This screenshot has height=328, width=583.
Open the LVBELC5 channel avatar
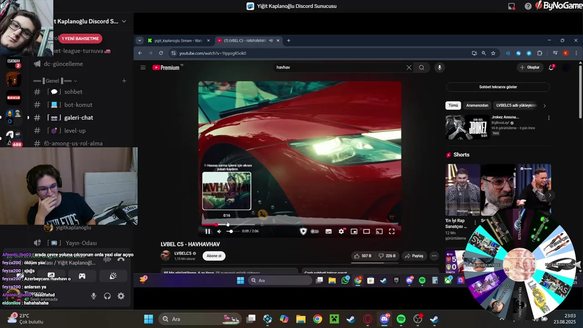[166, 256]
